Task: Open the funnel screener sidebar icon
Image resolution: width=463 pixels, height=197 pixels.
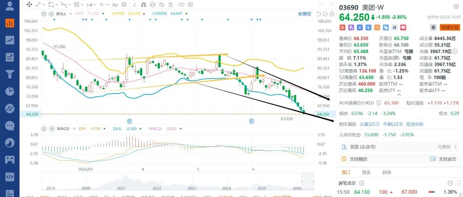Action: pyautogui.click(x=10, y=74)
